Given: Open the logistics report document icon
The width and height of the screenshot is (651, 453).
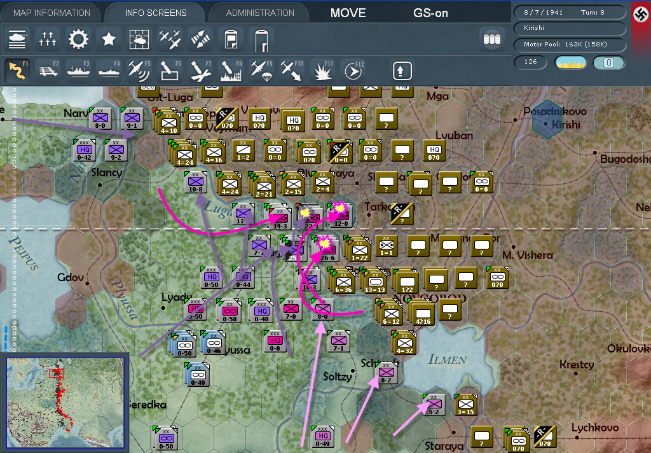Looking at the screenshot, I should [231, 40].
